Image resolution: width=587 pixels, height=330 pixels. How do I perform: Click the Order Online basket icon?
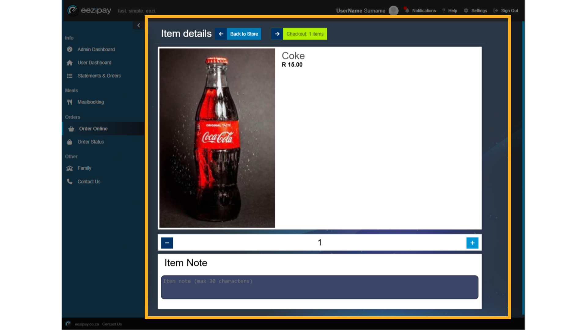[71, 129]
